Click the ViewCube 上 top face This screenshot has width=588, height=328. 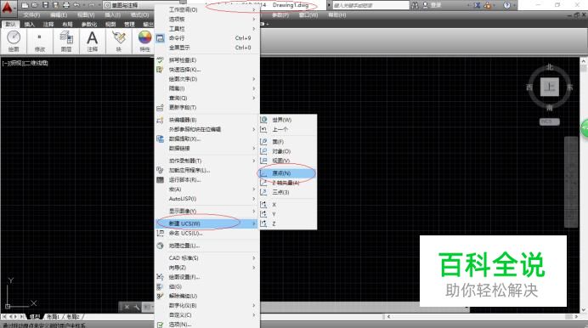[550, 87]
